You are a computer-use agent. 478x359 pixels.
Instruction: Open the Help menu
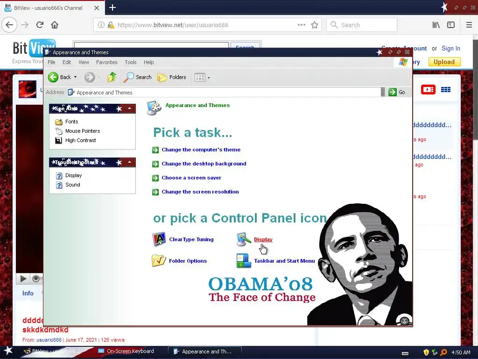149,62
